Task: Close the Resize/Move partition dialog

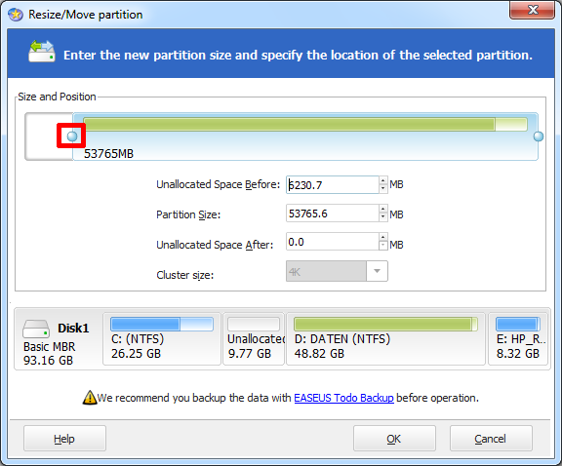Action: coord(533,10)
